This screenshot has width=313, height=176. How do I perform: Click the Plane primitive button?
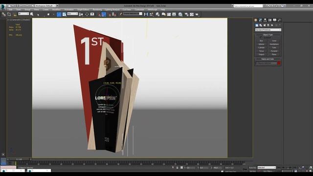(274, 54)
